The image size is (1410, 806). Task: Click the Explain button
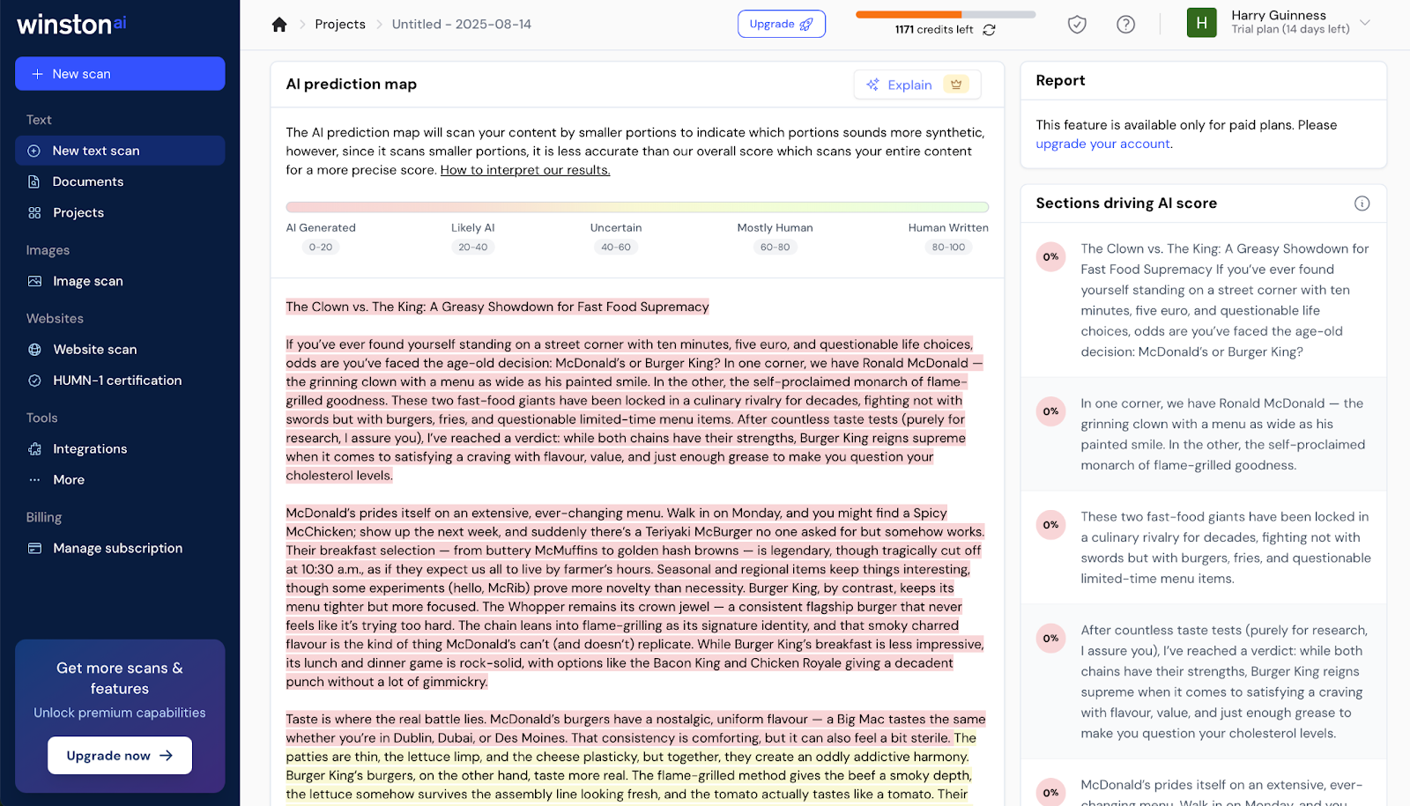point(916,85)
